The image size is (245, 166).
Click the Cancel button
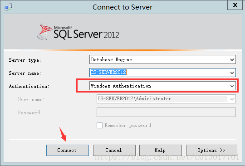click(x=114, y=150)
